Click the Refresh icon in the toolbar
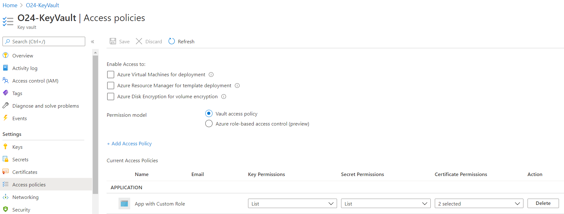 (x=171, y=41)
